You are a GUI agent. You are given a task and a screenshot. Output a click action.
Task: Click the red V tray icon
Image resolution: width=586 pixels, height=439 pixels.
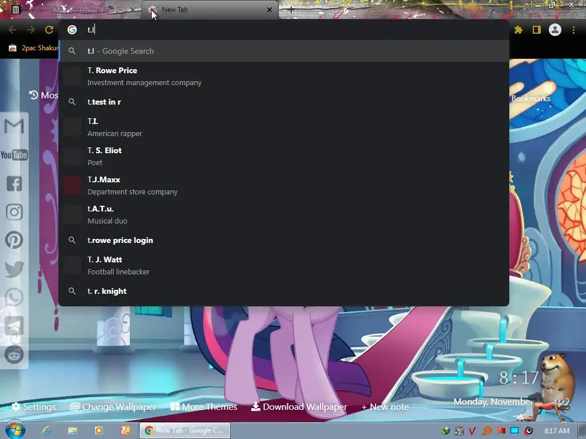(472, 431)
